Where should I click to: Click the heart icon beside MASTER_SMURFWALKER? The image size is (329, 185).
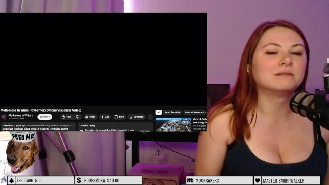(x=258, y=181)
